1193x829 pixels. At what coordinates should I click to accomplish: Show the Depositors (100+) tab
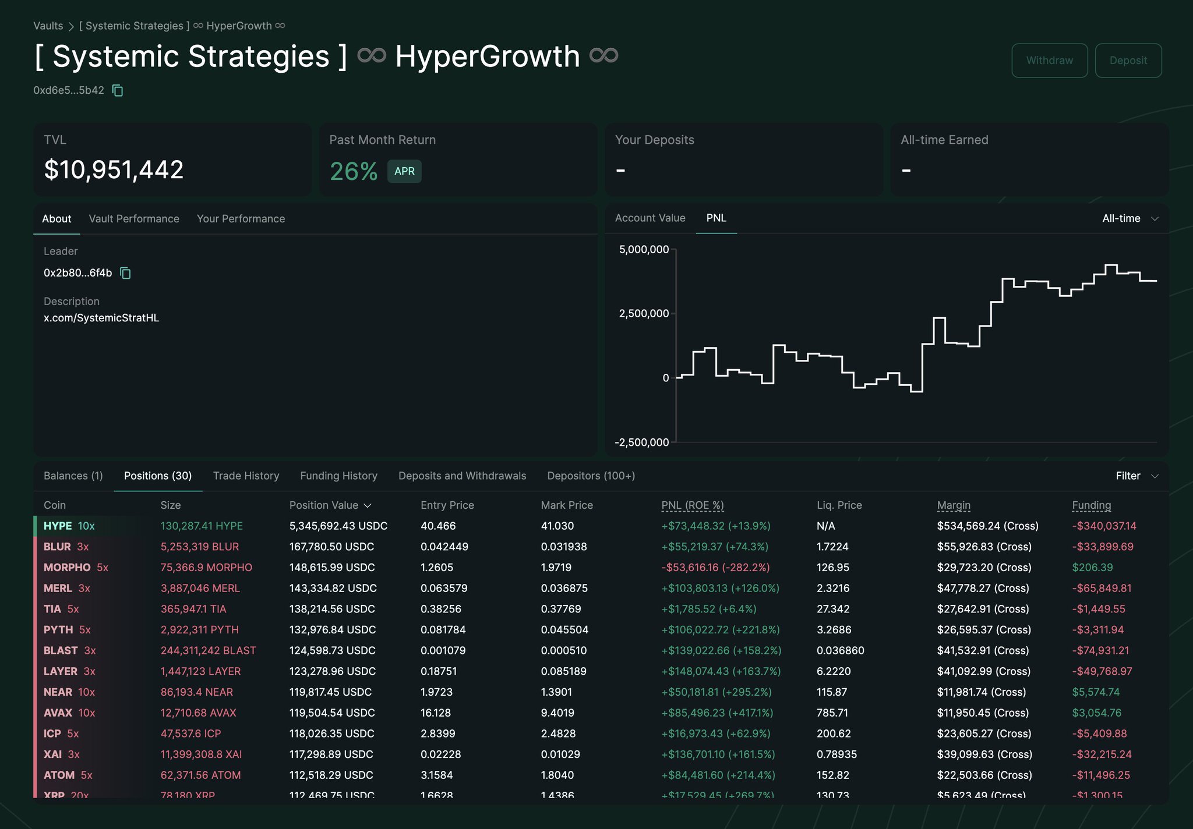[591, 476]
